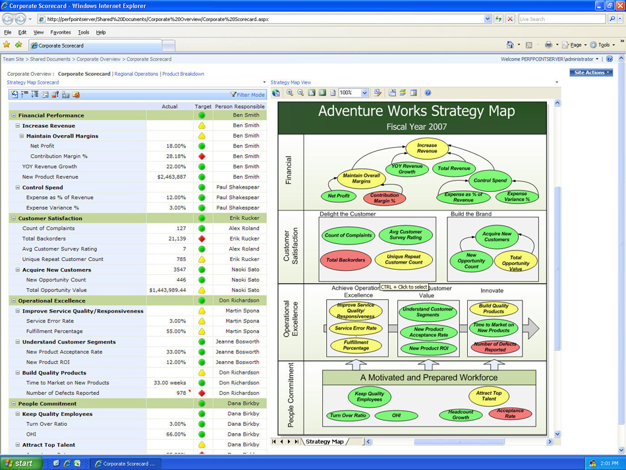The height and width of the screenshot is (470, 626).
Task: Click Corporate Scorecard taskbar button
Action: pos(126,463)
